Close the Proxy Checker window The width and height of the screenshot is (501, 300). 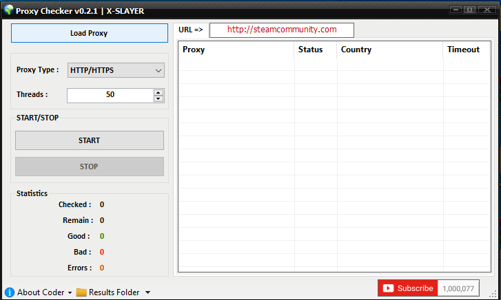point(487,10)
